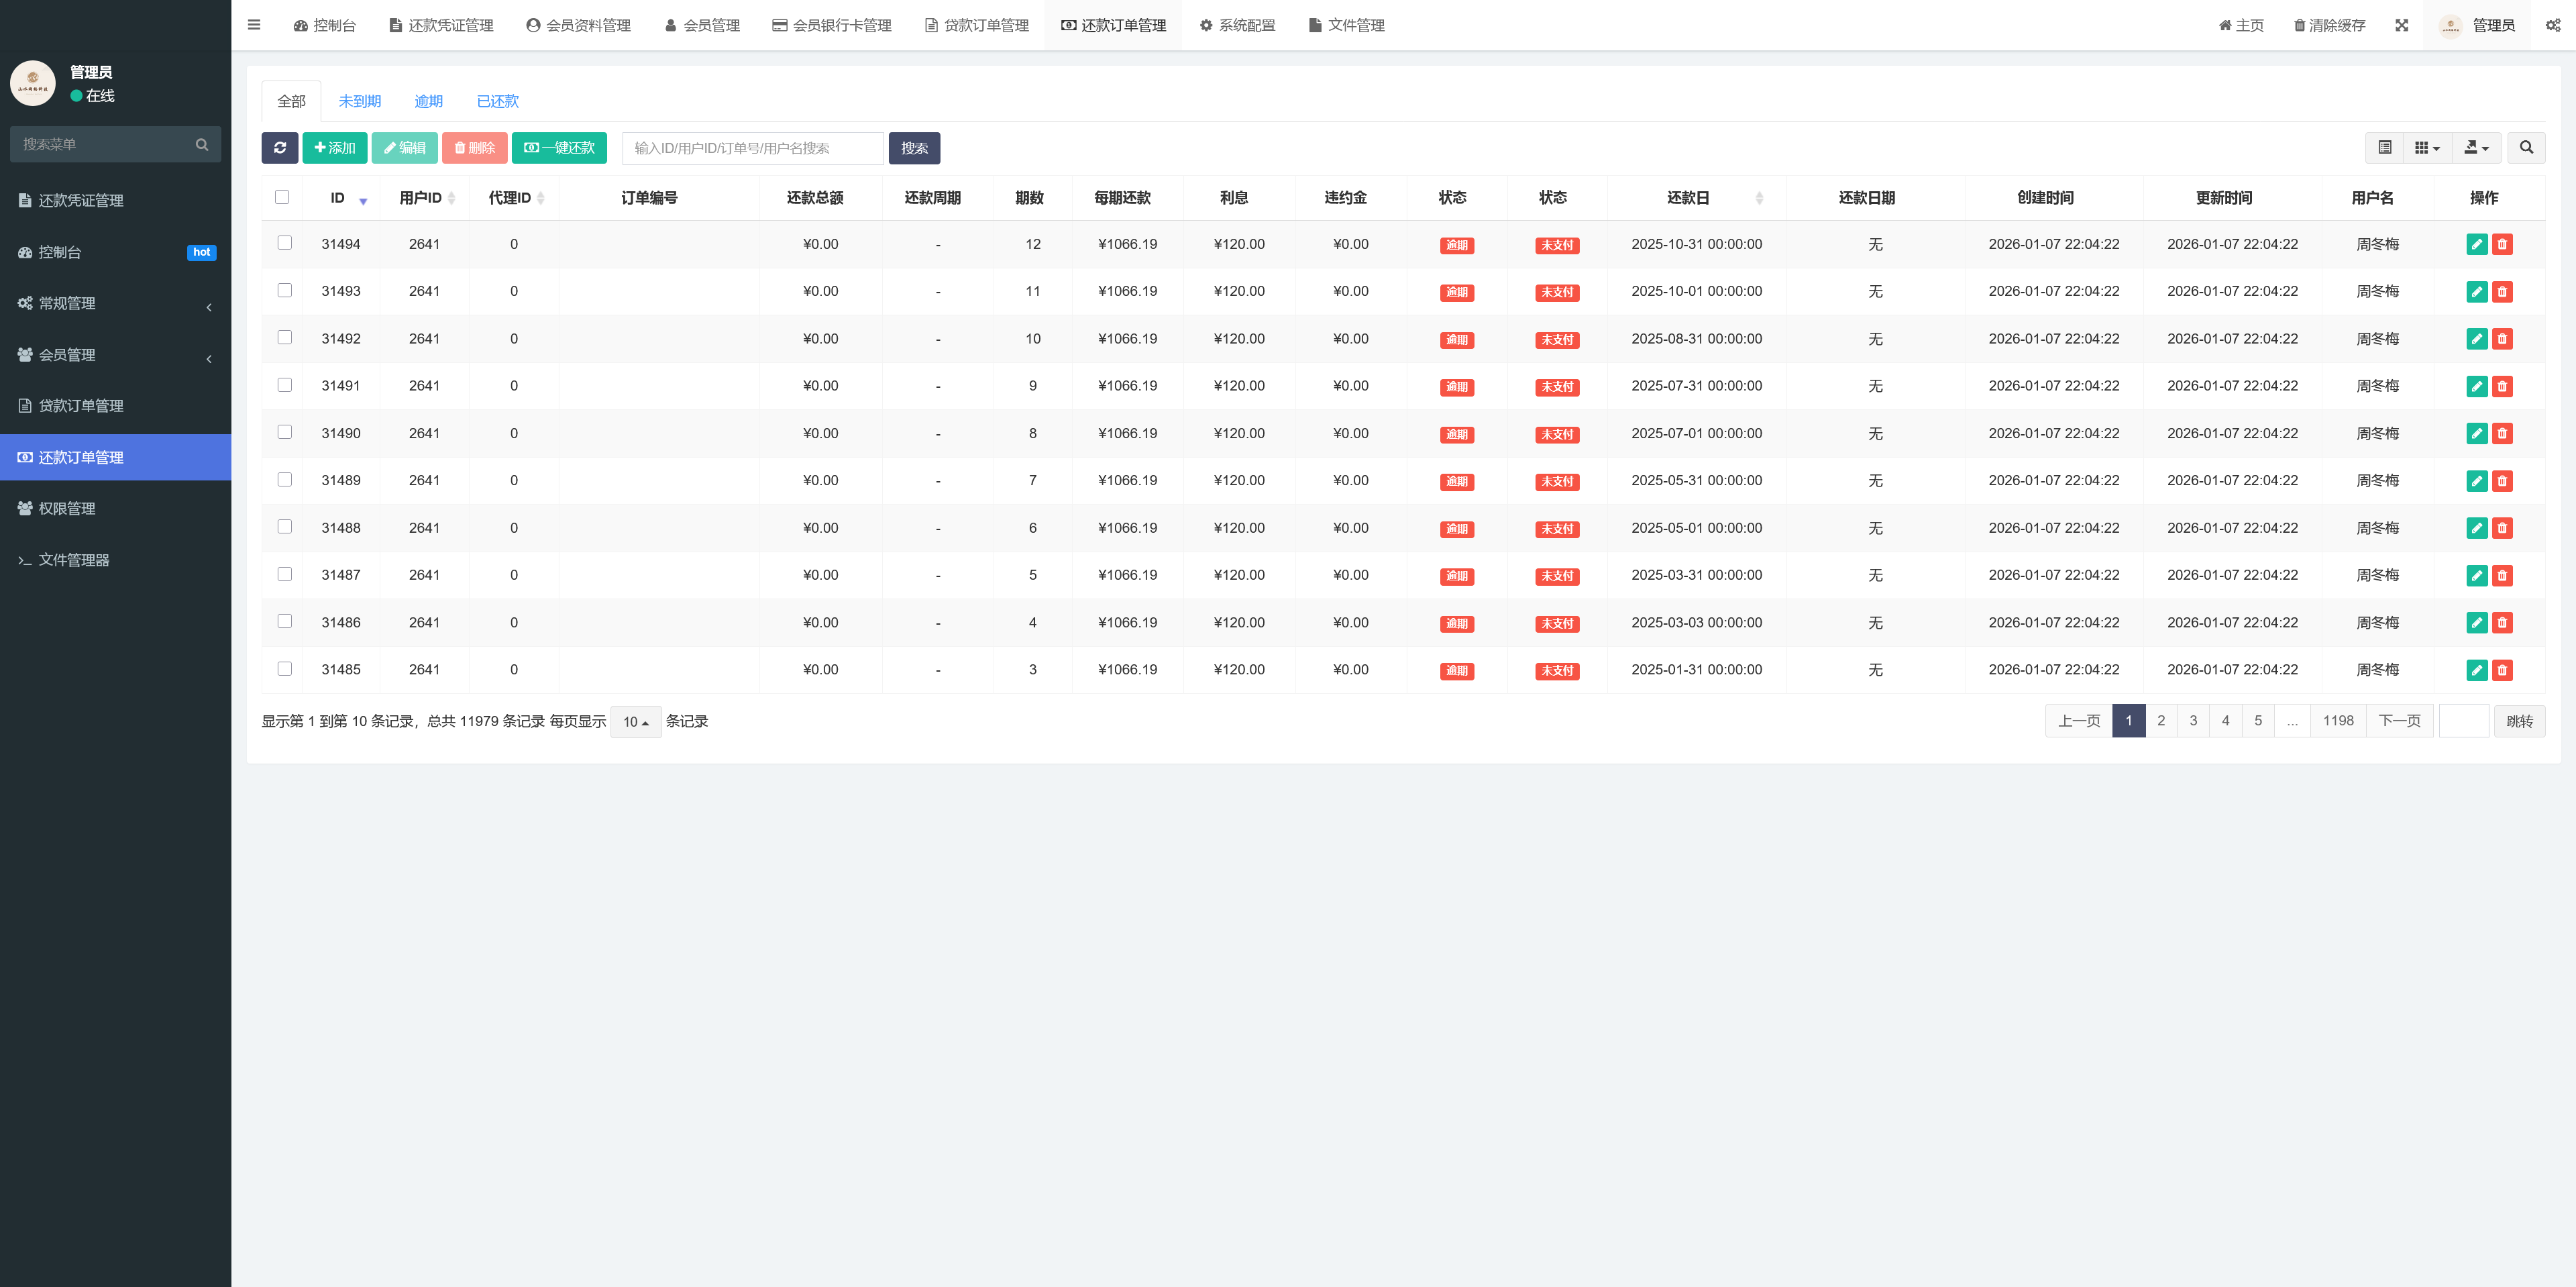Viewport: 2576px width, 1287px height.
Task: Open the page size dropdown showing 10
Action: (635, 721)
